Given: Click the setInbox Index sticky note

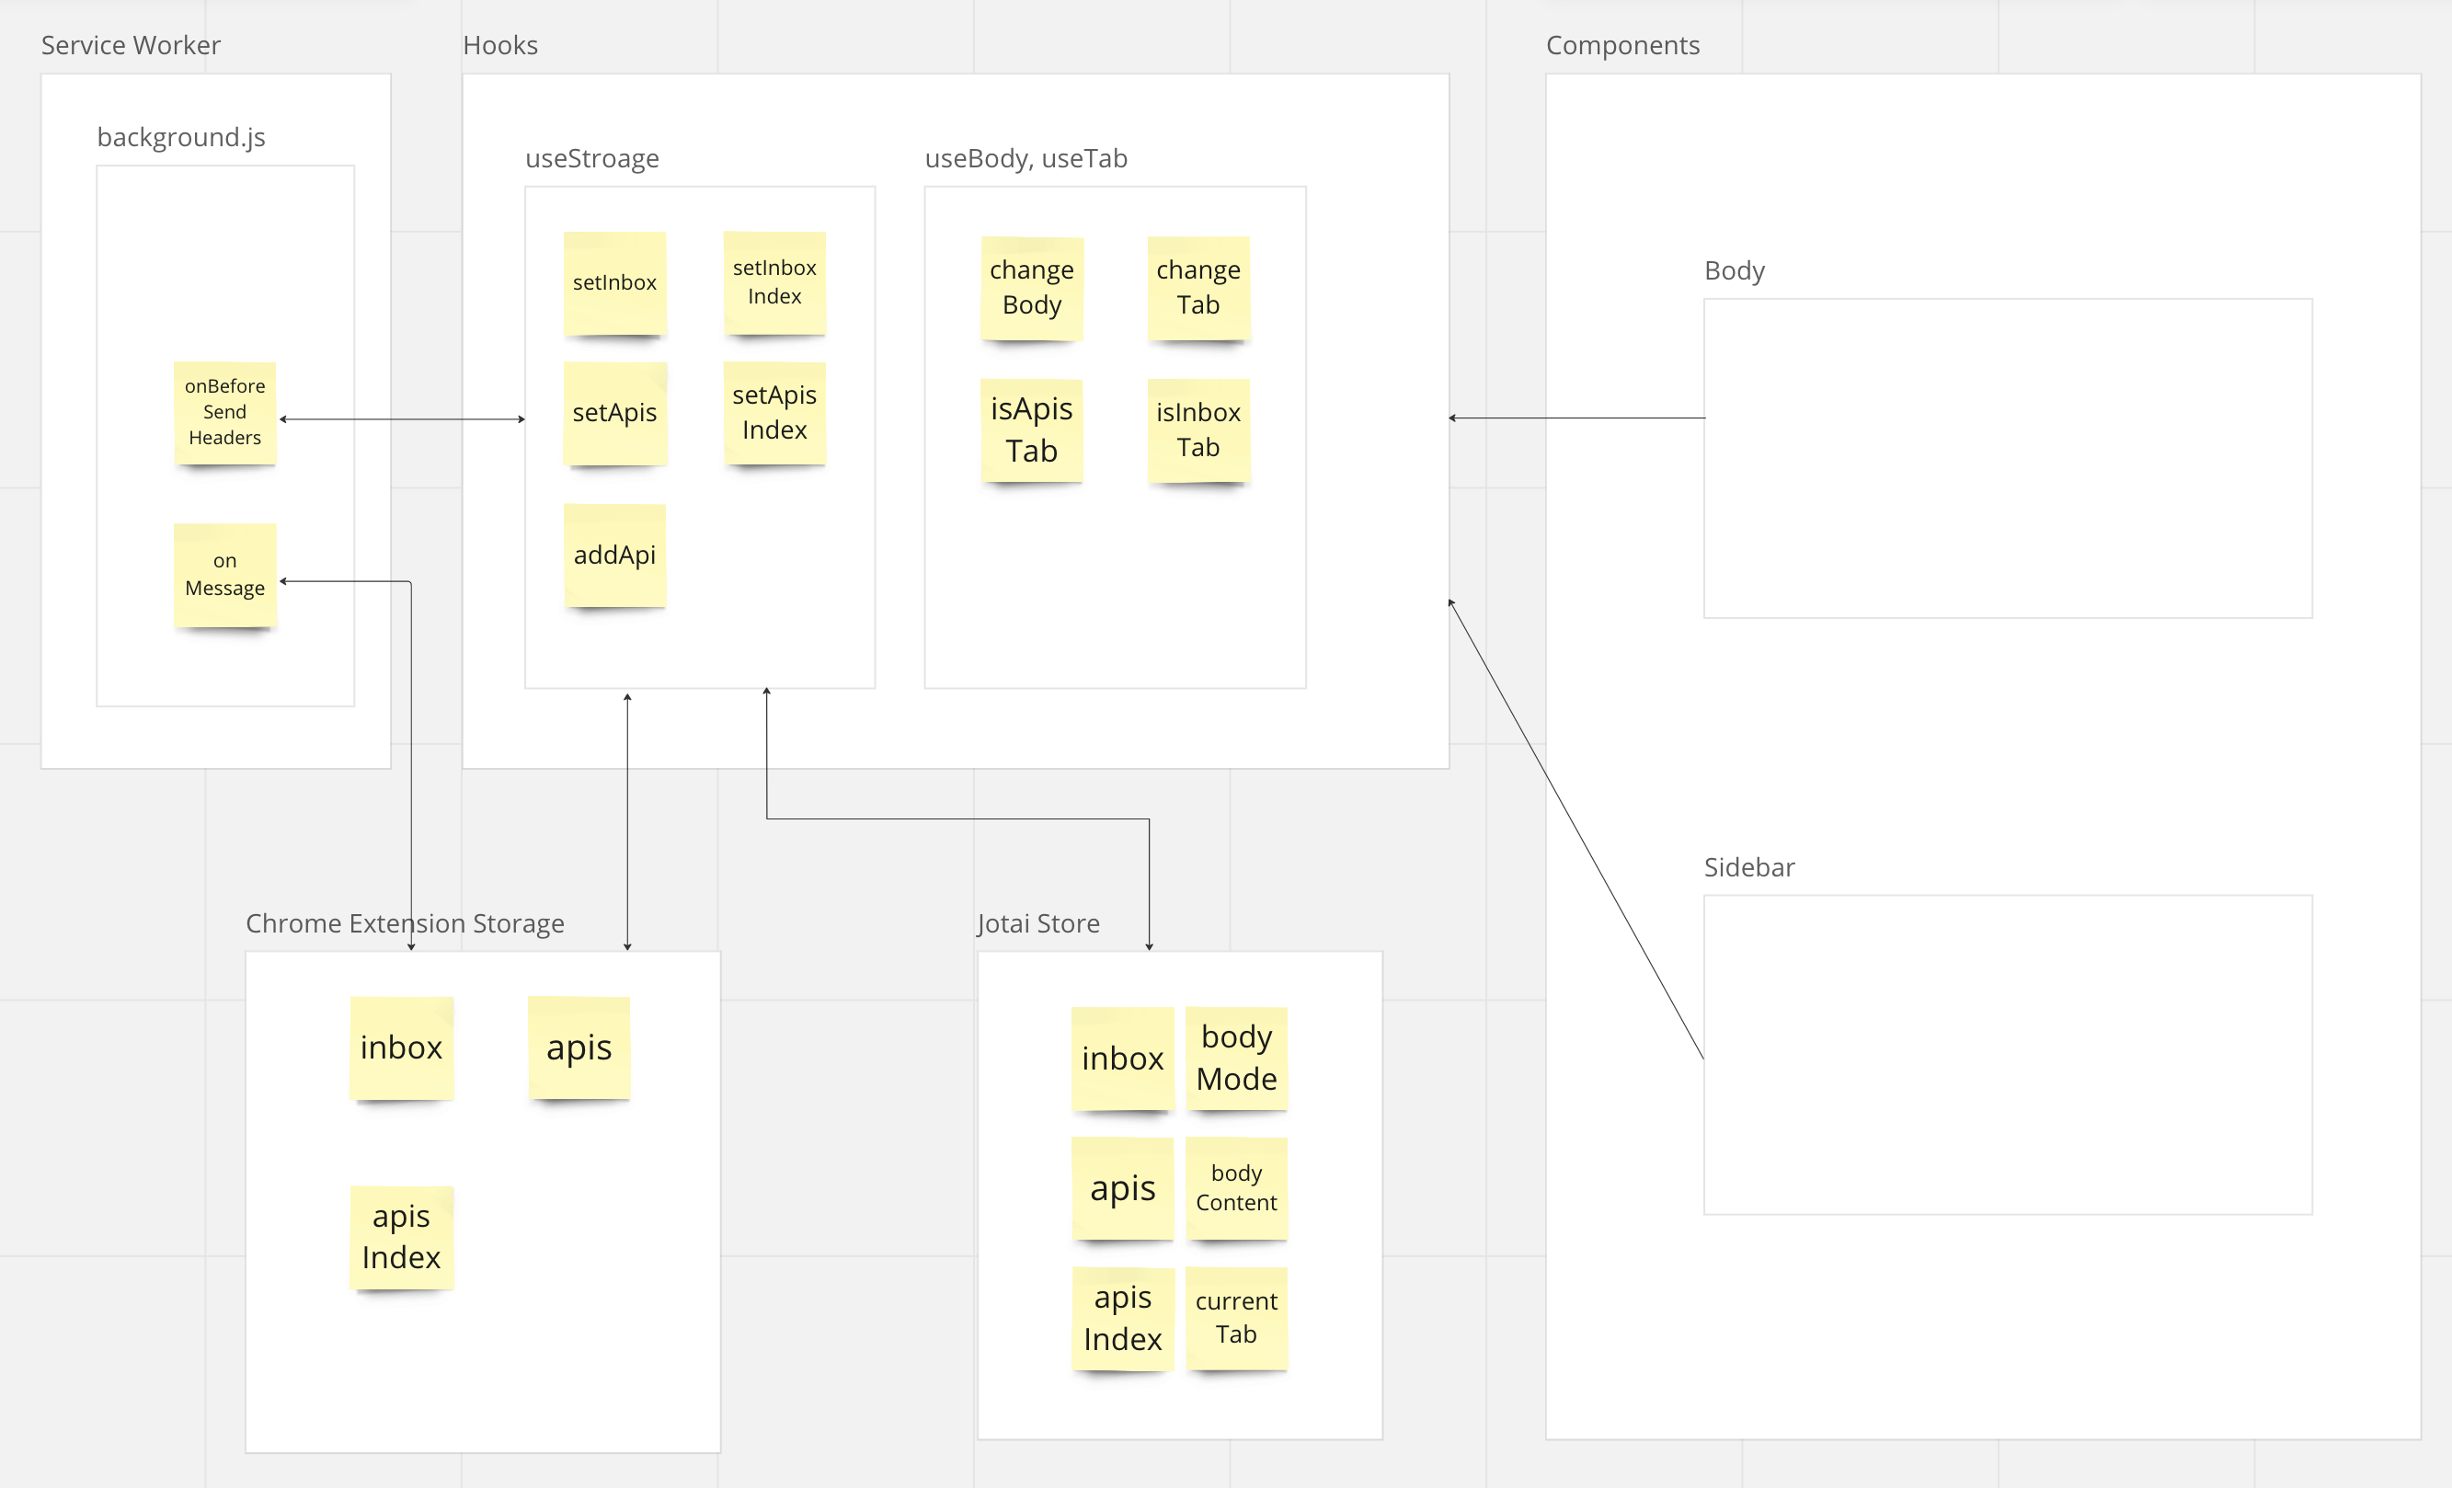Looking at the screenshot, I should (774, 282).
